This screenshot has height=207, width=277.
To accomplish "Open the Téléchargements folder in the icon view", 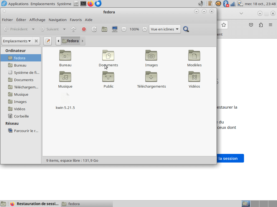I will tap(151, 77).
